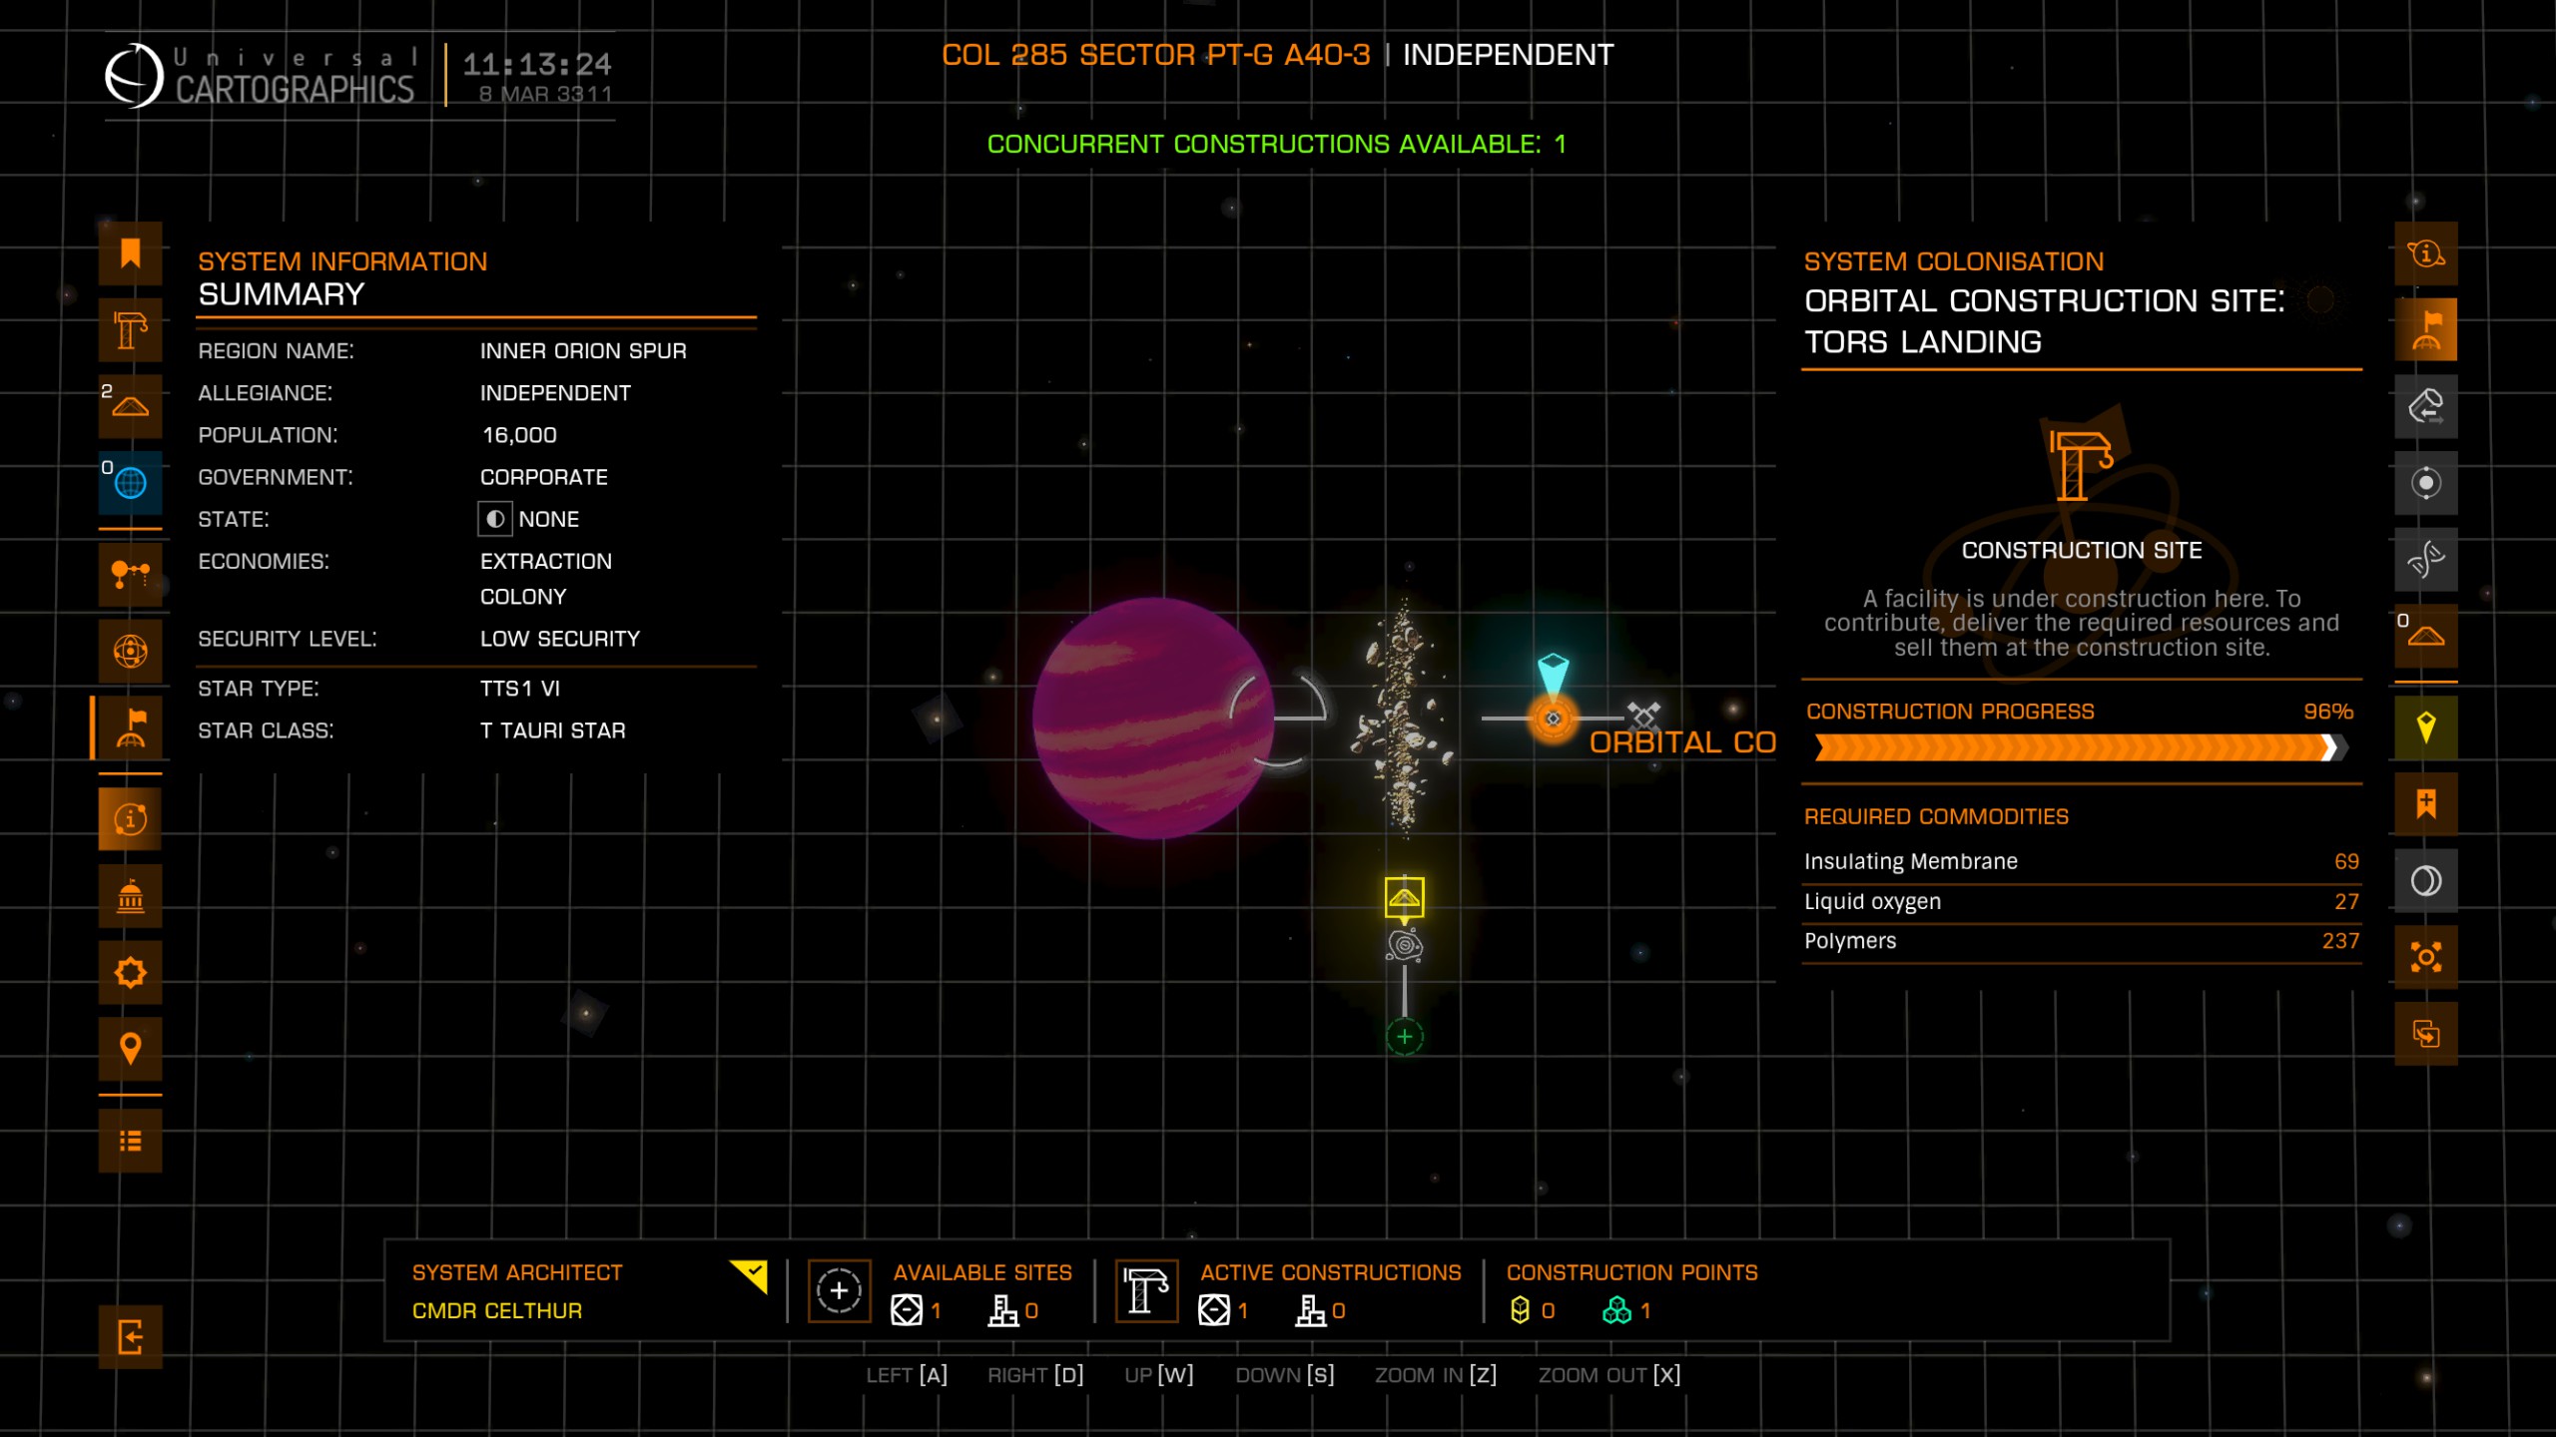This screenshot has height=1437, width=2556.
Task: Click Concurrent Constructions Available text
Action: tap(1276, 145)
